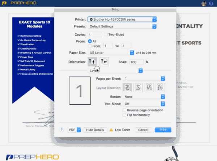Click Simon Clements signature name
Image resolution: width=217 pixels, height=161 pixels.
tap(40, 126)
